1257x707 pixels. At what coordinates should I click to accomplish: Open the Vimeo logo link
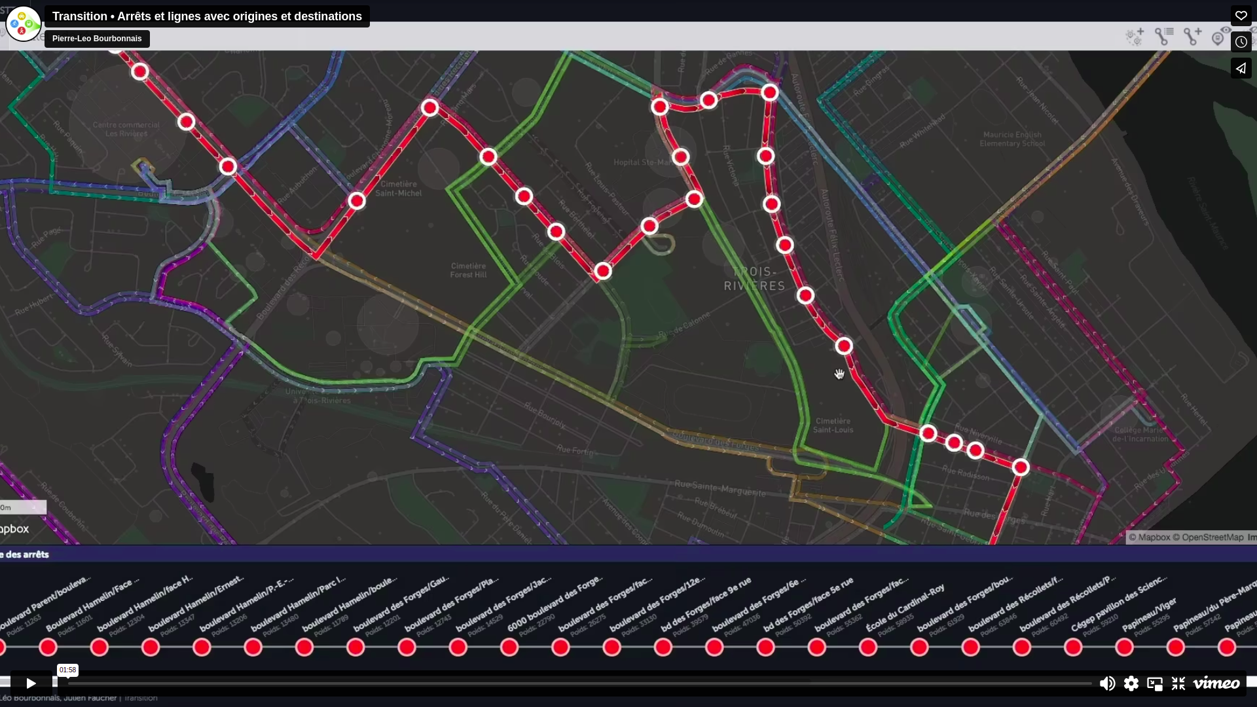click(1216, 683)
